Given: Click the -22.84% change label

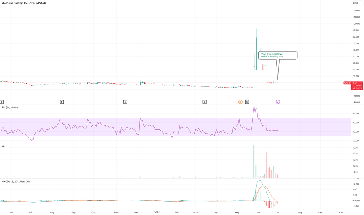Looking at the screenshot, I should click(x=357, y=86).
